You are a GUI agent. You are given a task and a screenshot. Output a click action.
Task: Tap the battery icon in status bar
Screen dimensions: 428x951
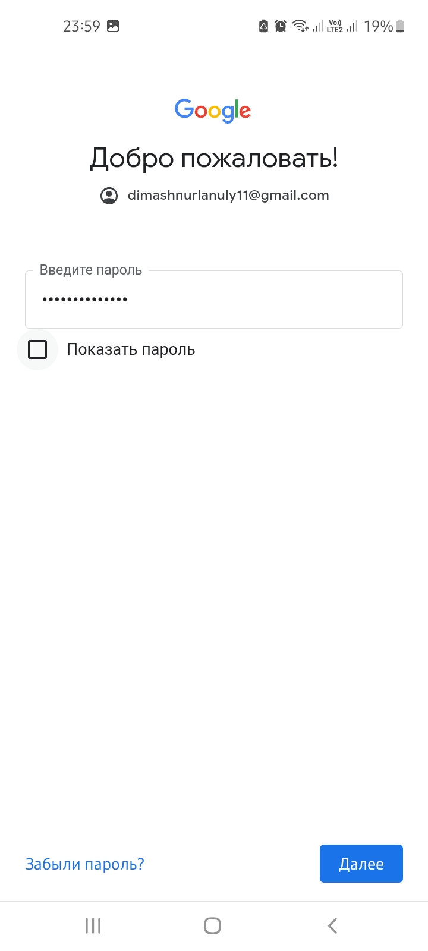click(400, 26)
